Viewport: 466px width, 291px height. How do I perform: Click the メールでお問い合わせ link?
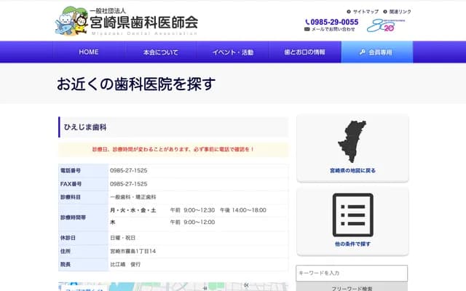point(333,30)
